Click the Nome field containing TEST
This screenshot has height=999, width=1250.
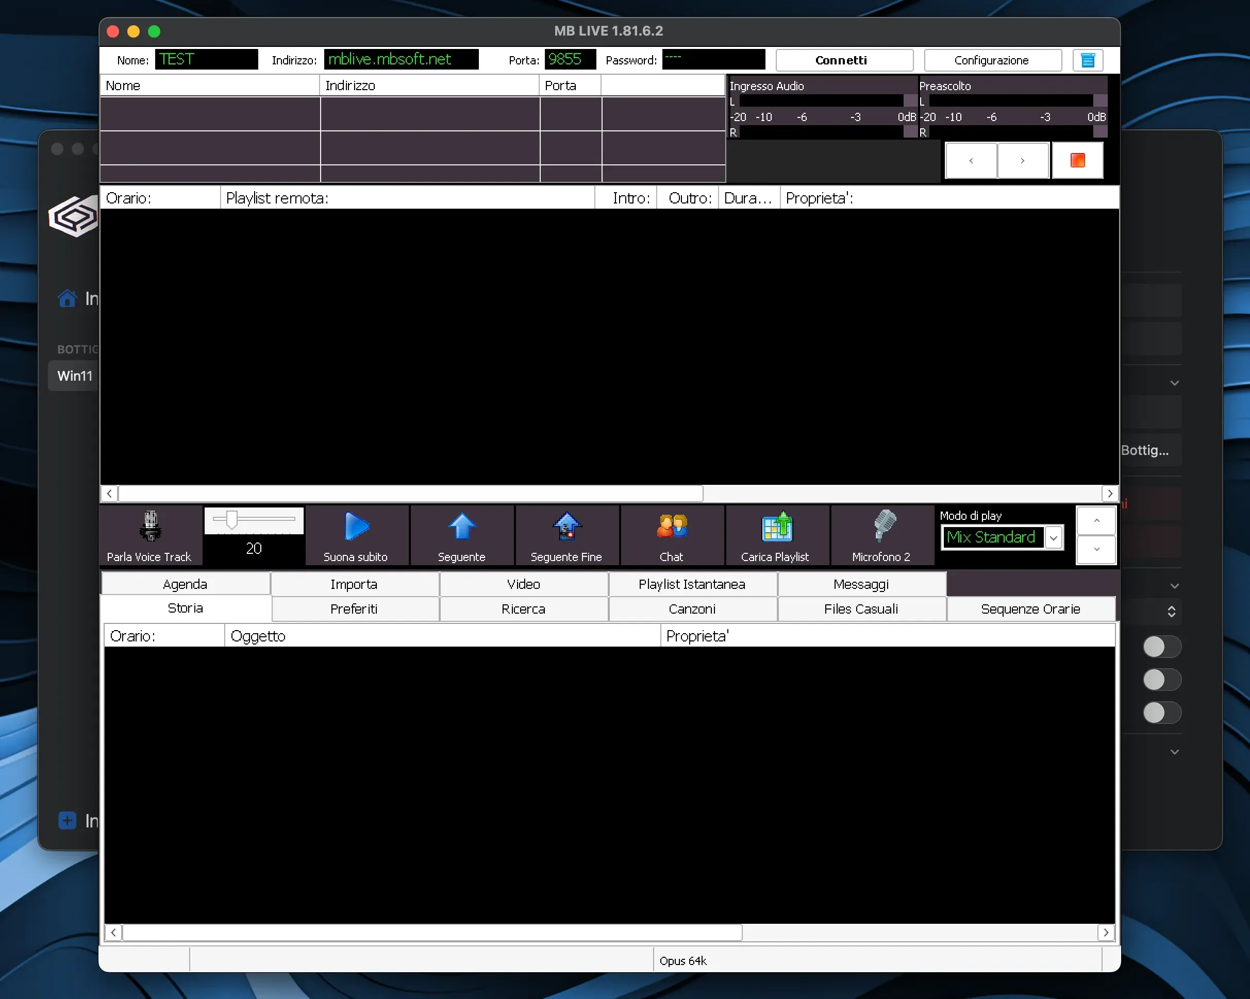[206, 59]
